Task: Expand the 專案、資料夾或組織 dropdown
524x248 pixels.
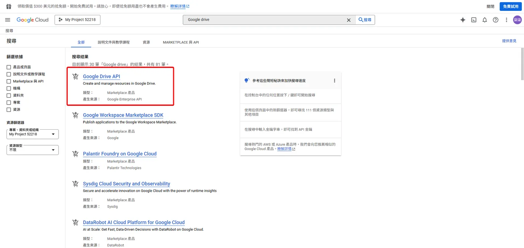Action: [x=32, y=134]
